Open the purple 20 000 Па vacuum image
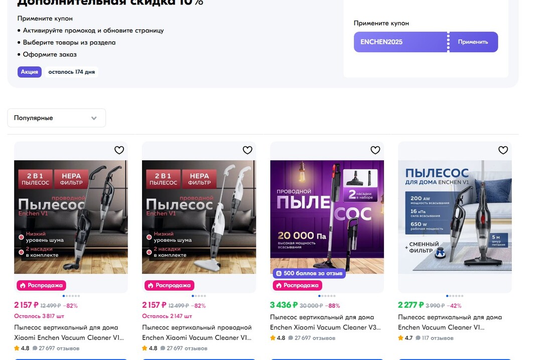 tap(327, 217)
